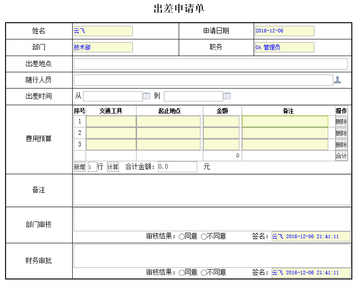Click the 计算 button
The image size is (356, 285).
click(113, 167)
